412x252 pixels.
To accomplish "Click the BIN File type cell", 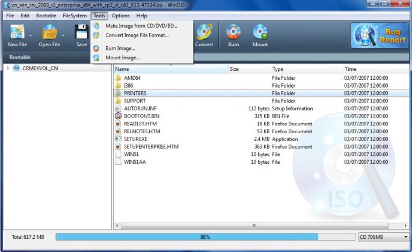I will (280, 116).
